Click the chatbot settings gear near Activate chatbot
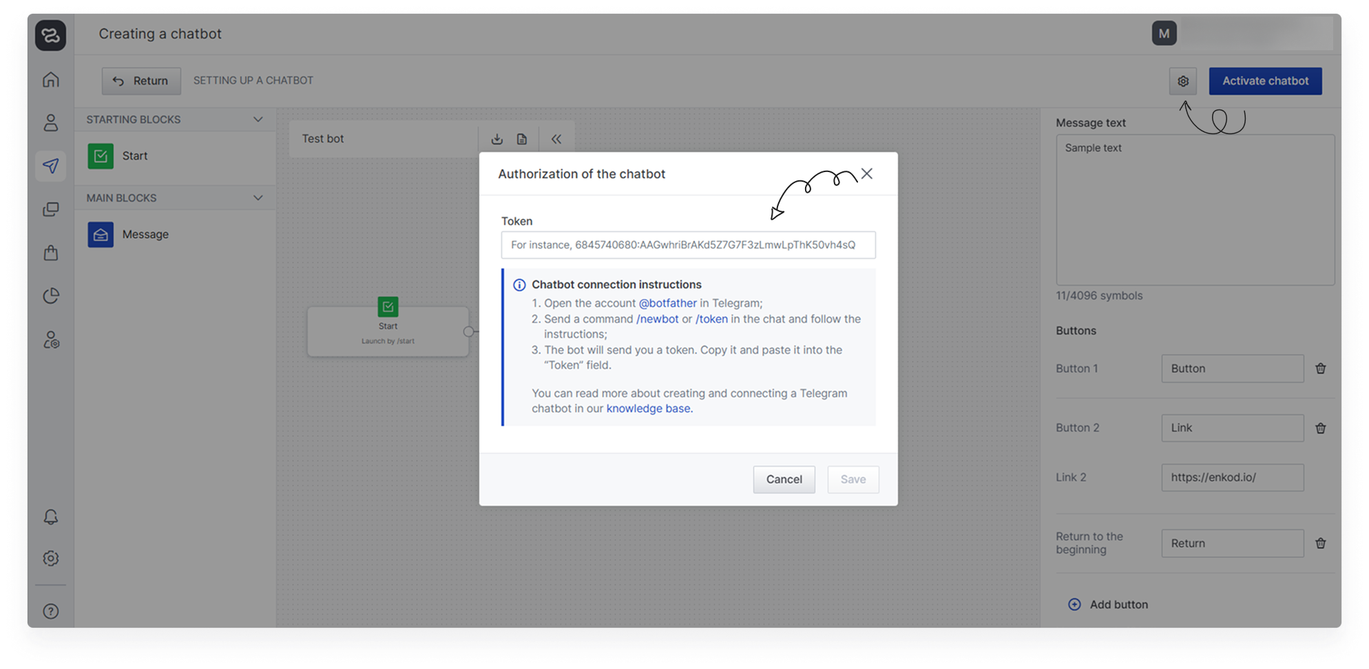The image size is (1369, 669). [x=1182, y=81]
